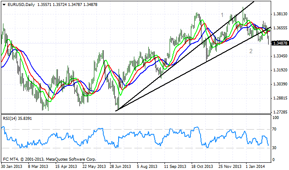
Task: Click the date label 1 Jan 2014
Action: pyautogui.click(x=256, y=167)
